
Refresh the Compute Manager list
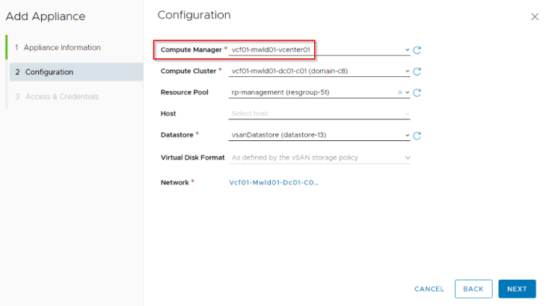[417, 50]
